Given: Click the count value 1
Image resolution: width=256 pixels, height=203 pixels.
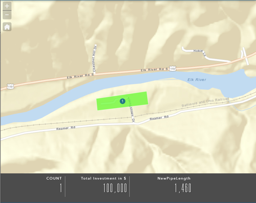Looking at the screenshot, I should coord(61,188).
